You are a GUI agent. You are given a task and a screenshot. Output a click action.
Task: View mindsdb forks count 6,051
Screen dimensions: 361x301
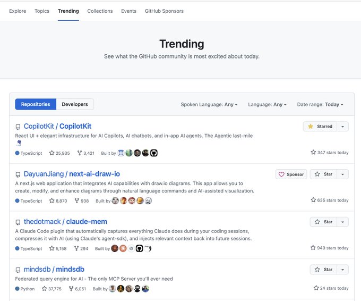78,289
